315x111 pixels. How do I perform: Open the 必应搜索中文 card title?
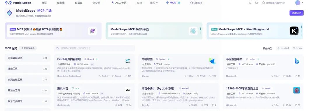(x=234, y=59)
